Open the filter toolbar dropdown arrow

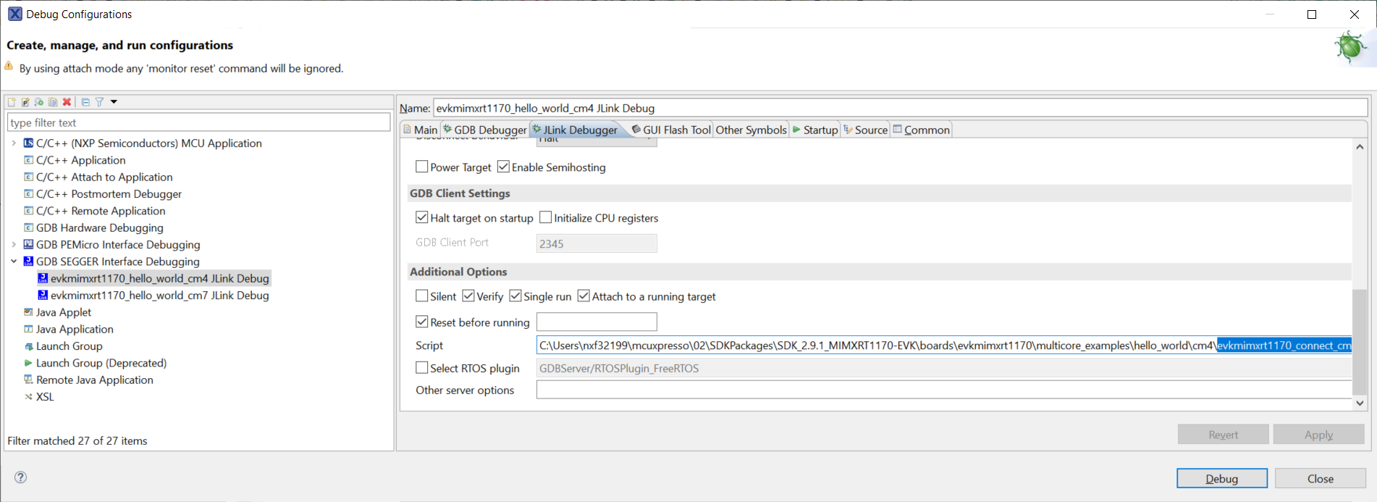point(114,102)
